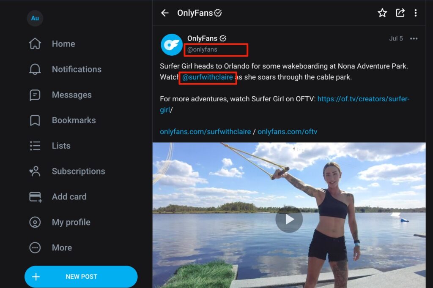433x288 pixels.
Task: Open the @surfwithclaire mention link
Action: (207, 77)
